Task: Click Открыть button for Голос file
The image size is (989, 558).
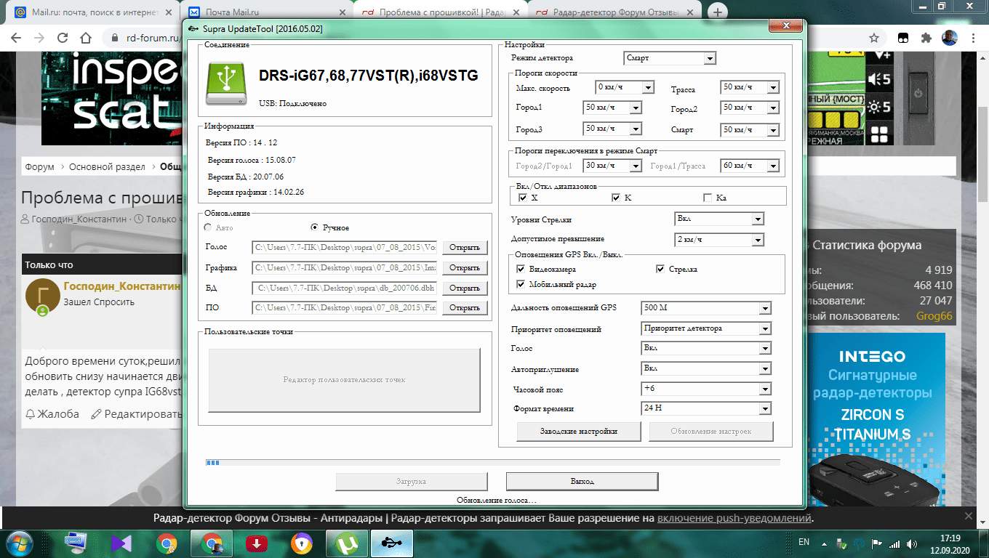Action: [x=465, y=248]
